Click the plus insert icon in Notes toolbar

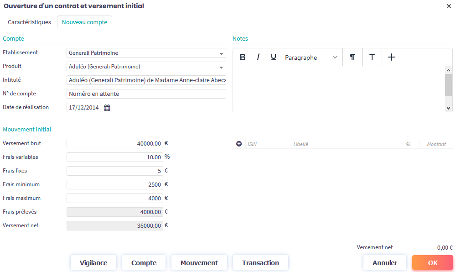[392, 58]
